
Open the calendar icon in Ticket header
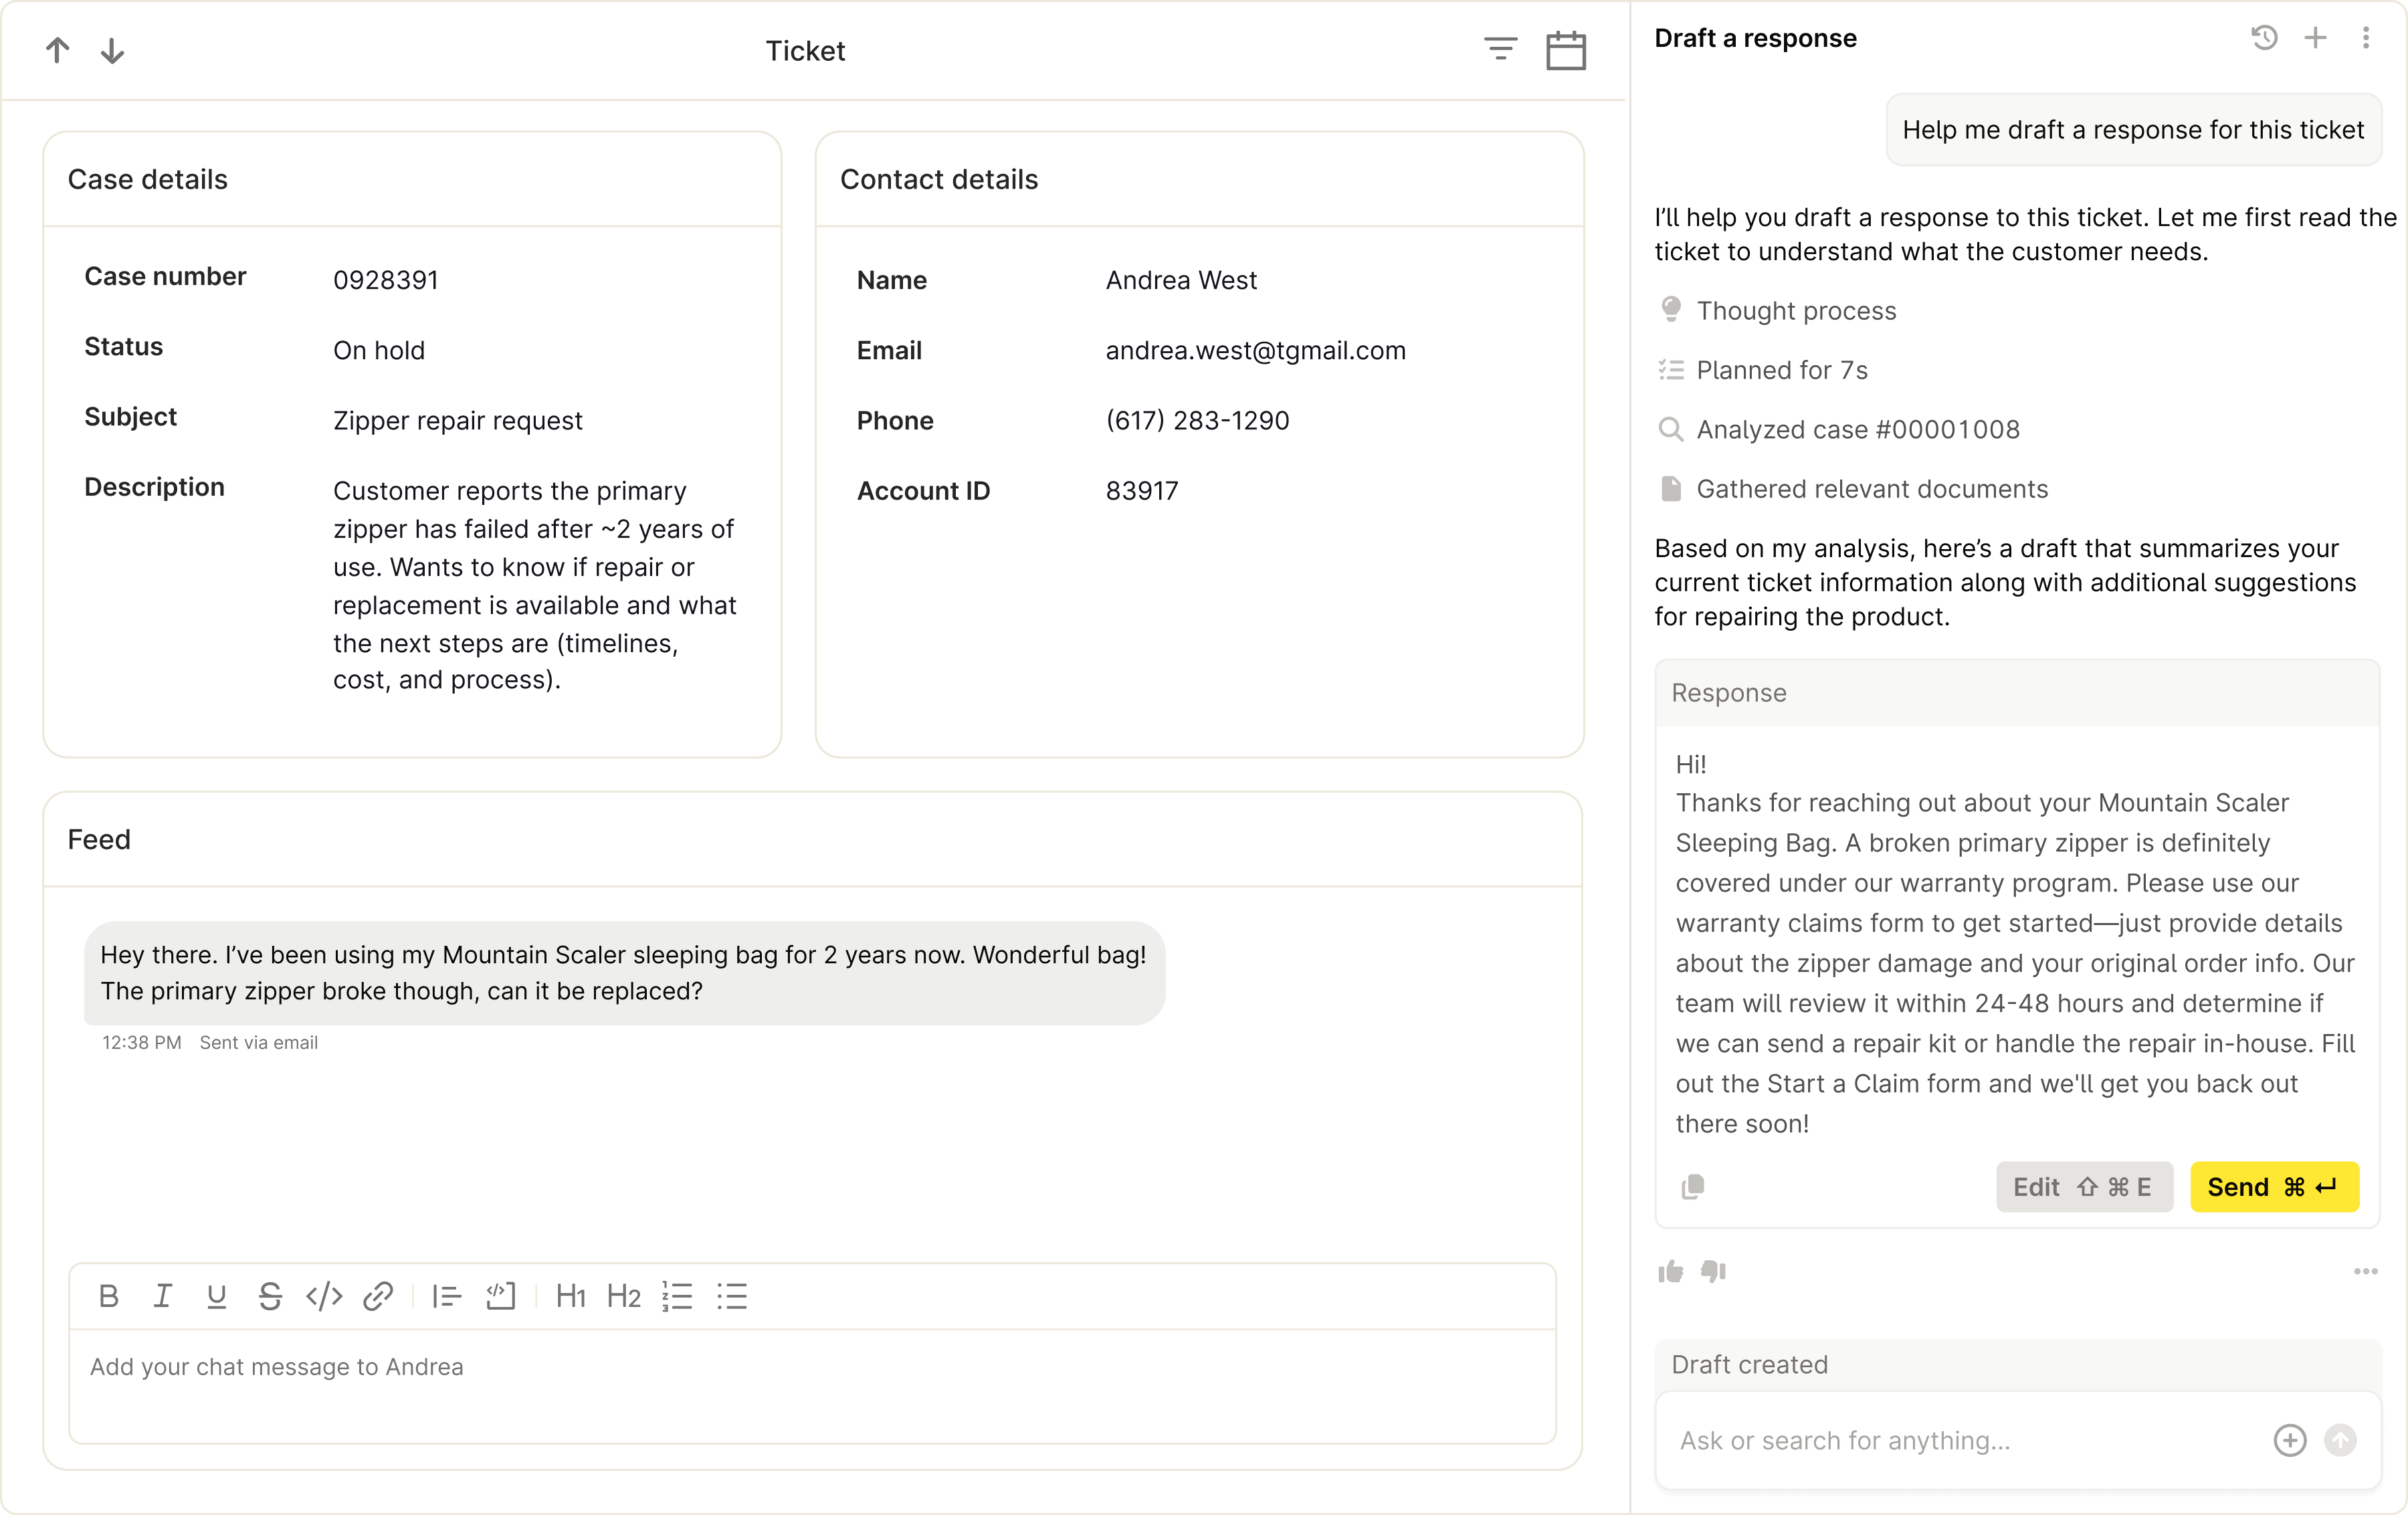tap(1565, 50)
